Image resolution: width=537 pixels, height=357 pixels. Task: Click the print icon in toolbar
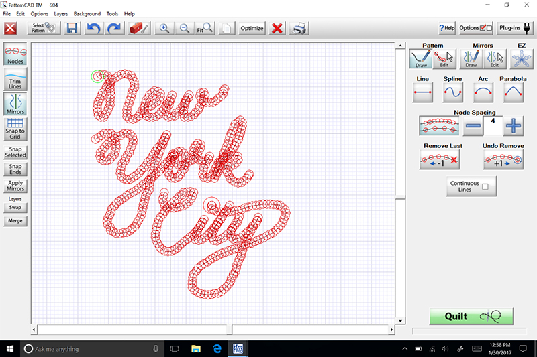tap(301, 29)
